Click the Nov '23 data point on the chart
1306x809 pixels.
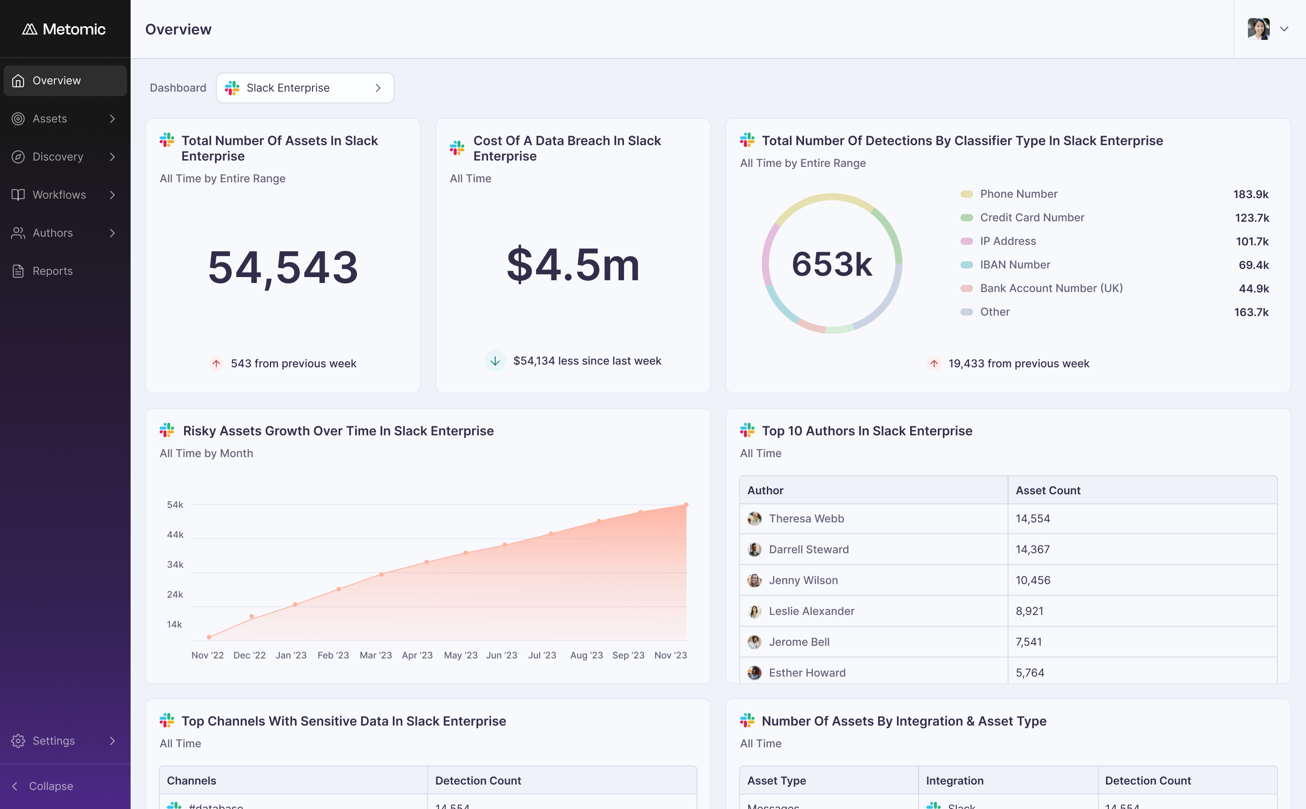[x=686, y=505]
